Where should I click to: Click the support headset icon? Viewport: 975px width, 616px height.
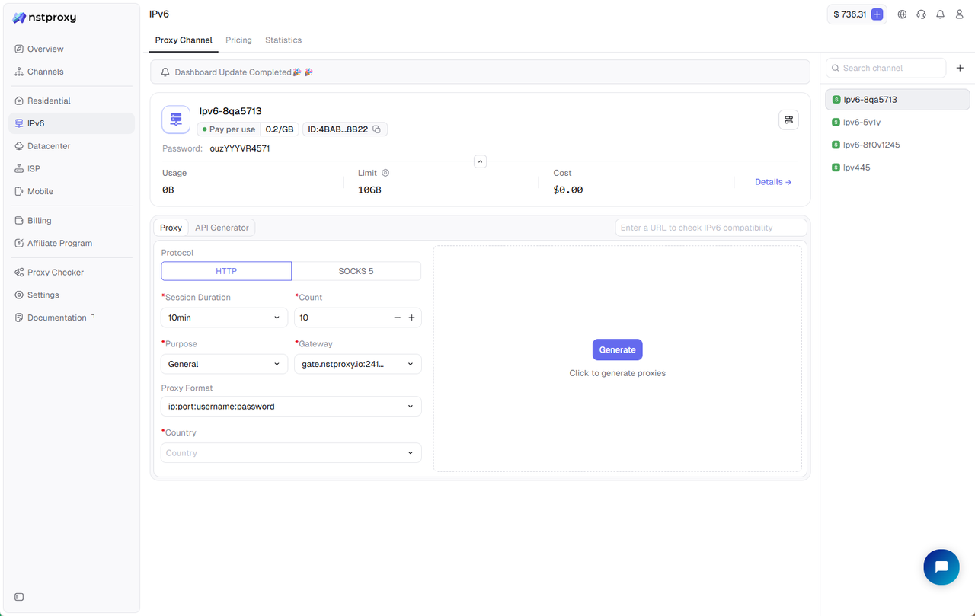[x=921, y=14]
